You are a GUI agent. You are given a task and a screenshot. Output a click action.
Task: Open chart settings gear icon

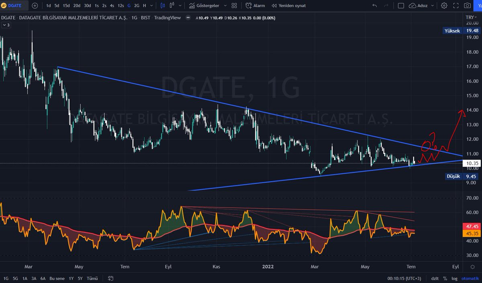(444, 6)
